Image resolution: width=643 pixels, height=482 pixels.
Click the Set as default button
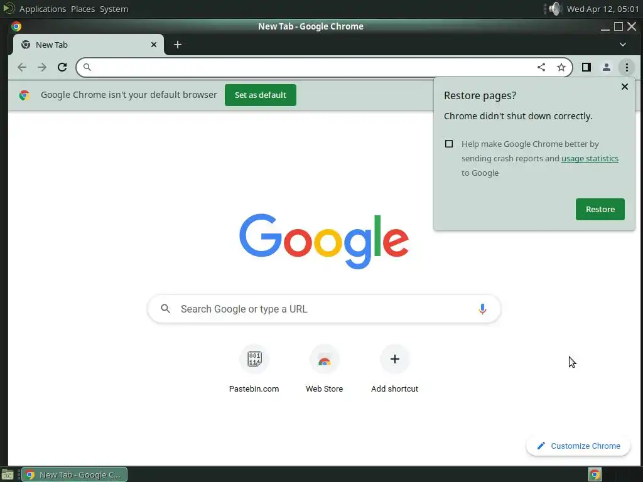pos(261,95)
